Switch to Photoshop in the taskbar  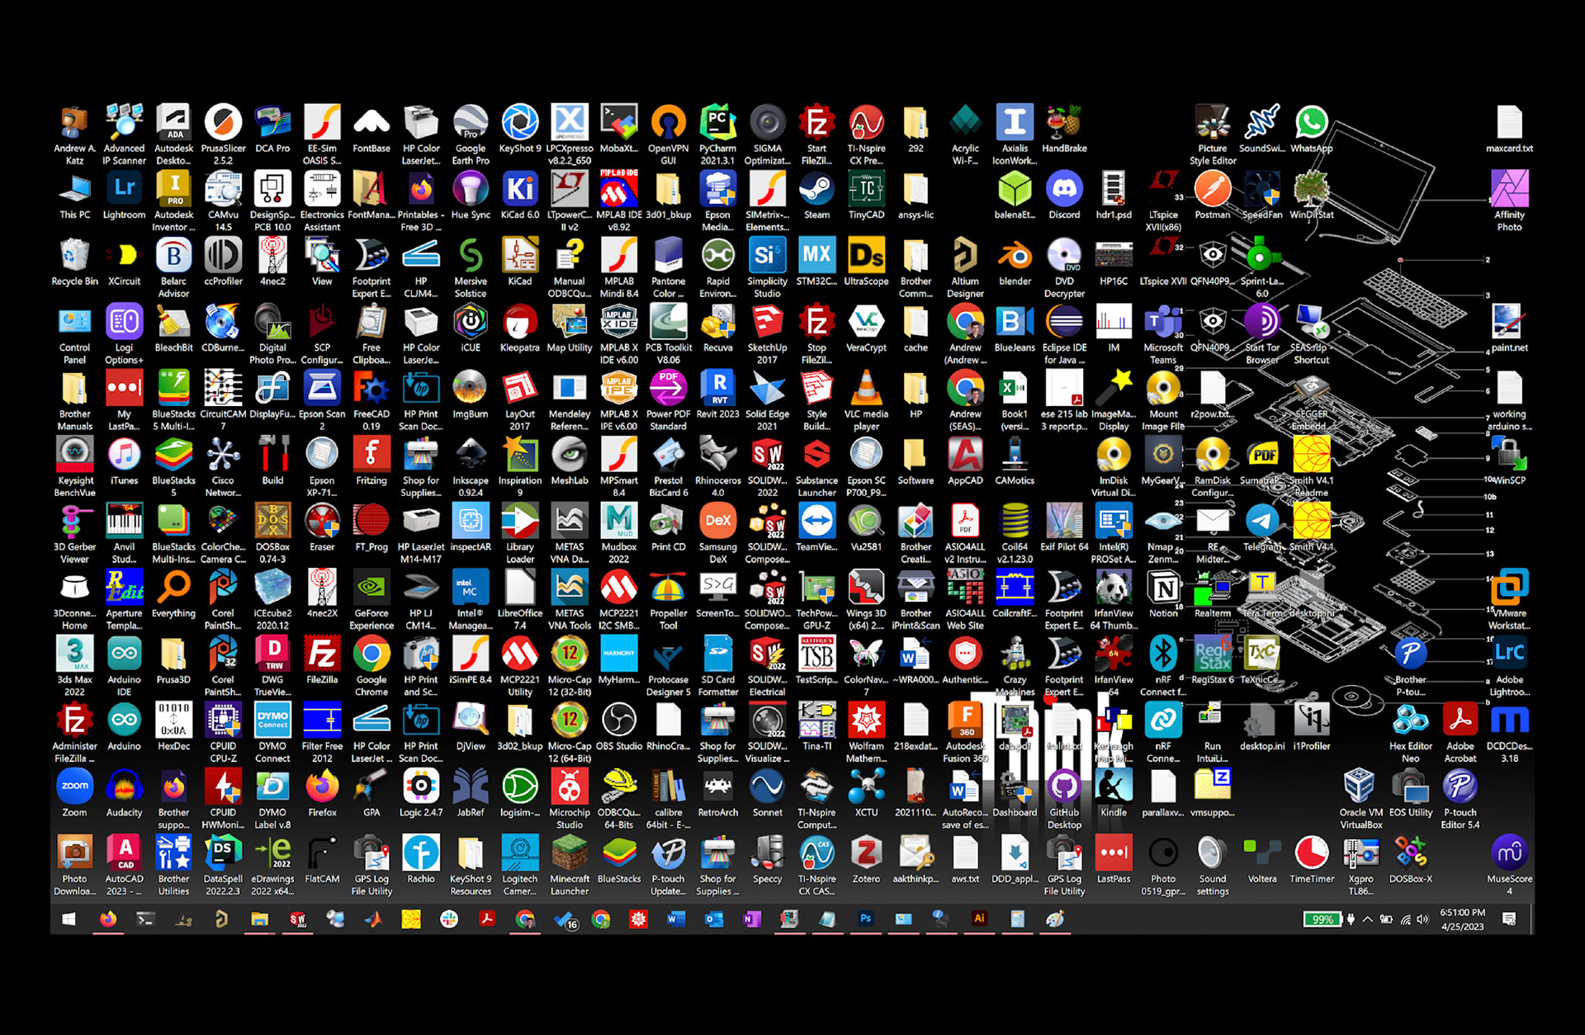coord(865,919)
